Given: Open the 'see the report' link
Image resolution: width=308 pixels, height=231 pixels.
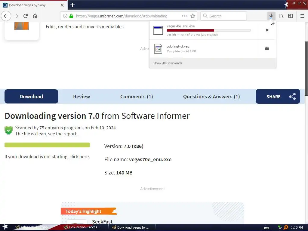Looking at the screenshot, I should click(x=62, y=134).
